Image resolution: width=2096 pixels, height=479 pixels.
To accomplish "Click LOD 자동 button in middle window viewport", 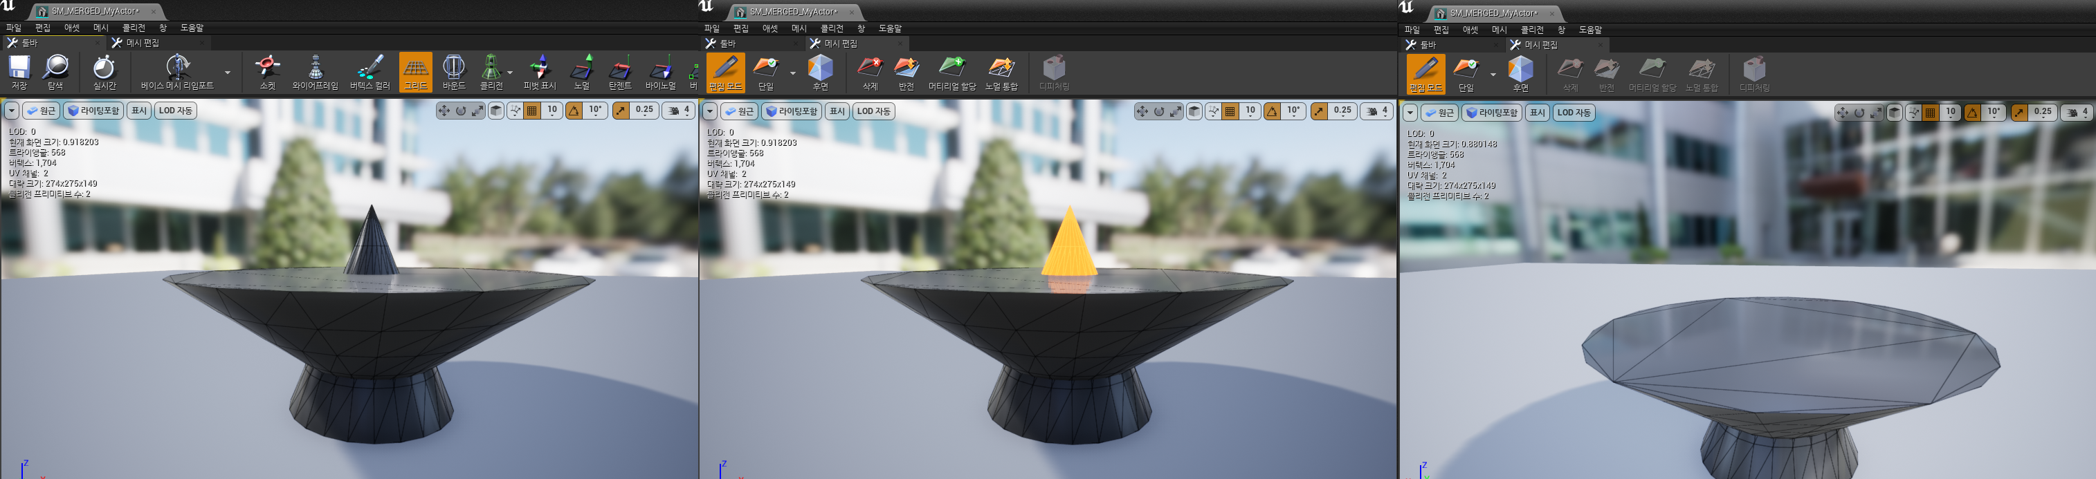I will click(874, 111).
